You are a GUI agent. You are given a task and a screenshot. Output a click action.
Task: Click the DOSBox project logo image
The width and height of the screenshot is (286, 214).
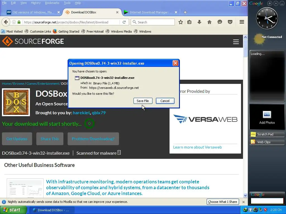click(x=16, y=102)
